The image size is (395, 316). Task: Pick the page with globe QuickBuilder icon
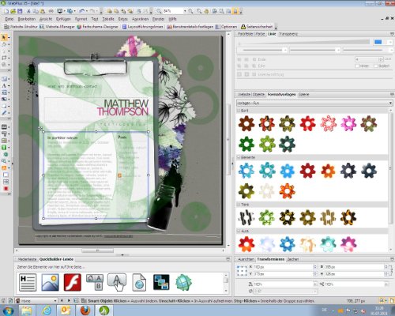[139, 282]
